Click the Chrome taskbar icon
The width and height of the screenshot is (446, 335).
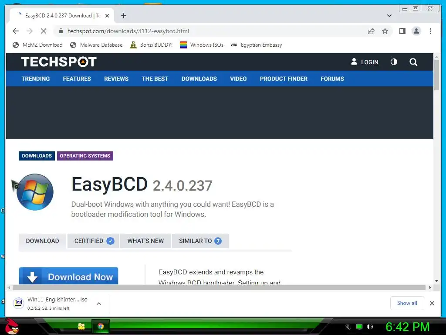pyautogui.click(x=101, y=326)
